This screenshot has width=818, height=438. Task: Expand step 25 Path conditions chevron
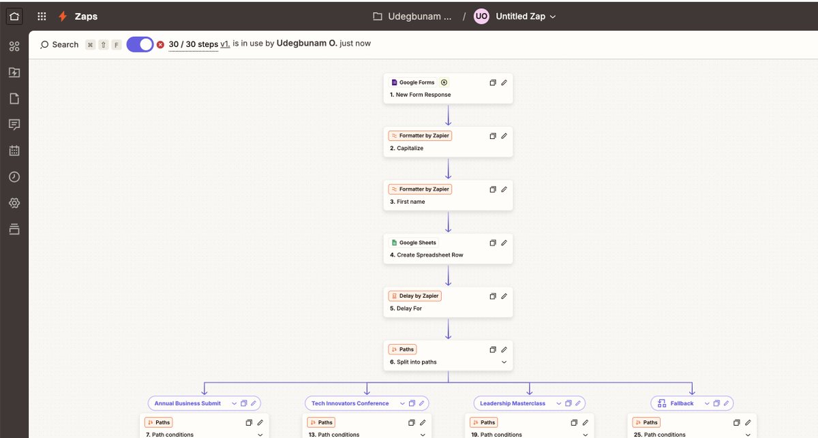(748, 435)
